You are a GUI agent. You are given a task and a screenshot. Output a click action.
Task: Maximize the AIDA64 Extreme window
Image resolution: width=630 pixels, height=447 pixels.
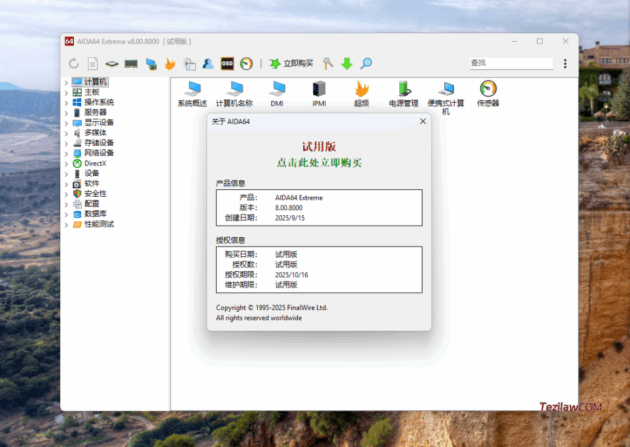[540, 41]
